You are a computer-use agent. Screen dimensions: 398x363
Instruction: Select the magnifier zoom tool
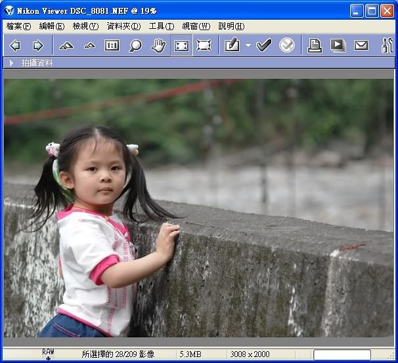[x=135, y=46]
